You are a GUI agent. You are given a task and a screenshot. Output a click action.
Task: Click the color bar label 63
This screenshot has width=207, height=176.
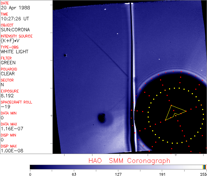click(x=74, y=174)
